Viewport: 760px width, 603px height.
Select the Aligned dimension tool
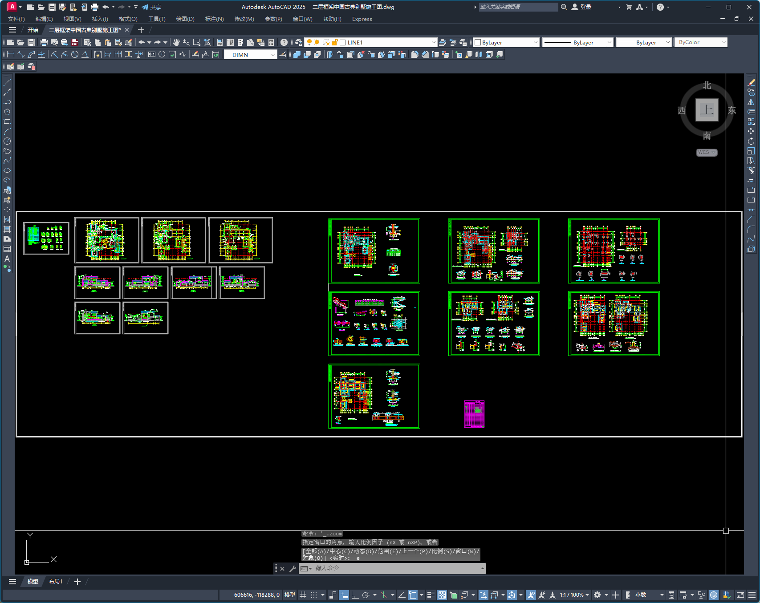21,54
